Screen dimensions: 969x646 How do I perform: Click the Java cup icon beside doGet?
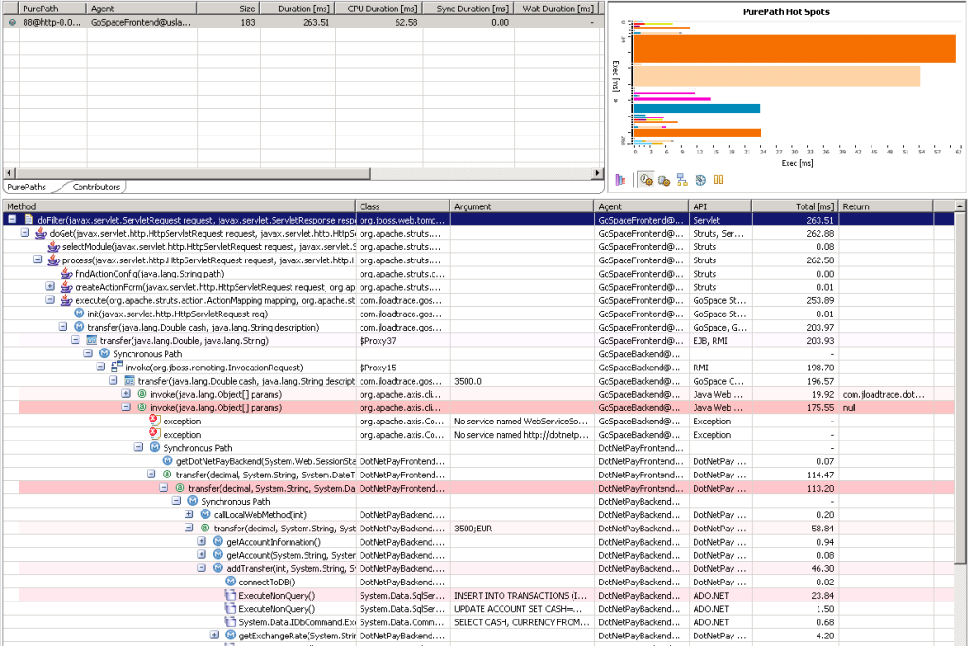click(41, 233)
